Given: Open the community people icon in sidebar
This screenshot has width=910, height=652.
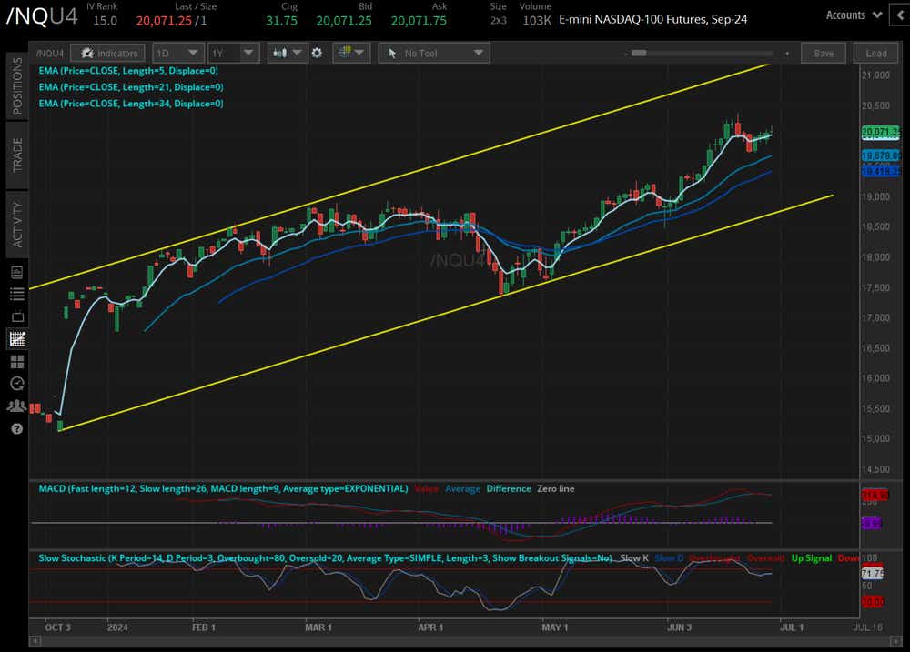Looking at the screenshot, I should click(16, 406).
